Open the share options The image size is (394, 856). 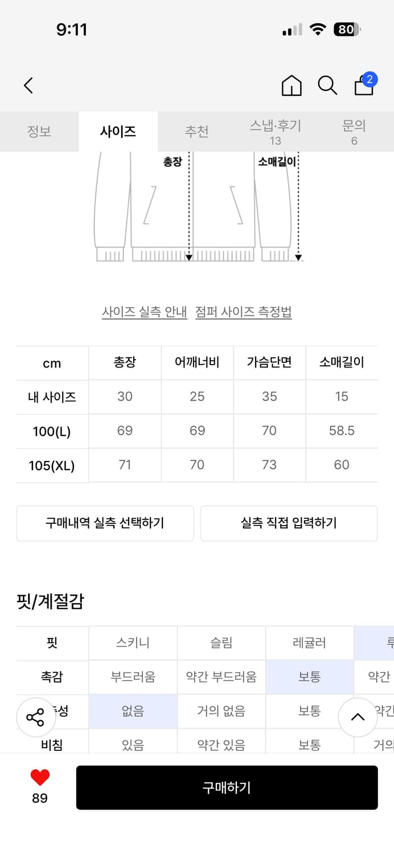pyautogui.click(x=35, y=717)
